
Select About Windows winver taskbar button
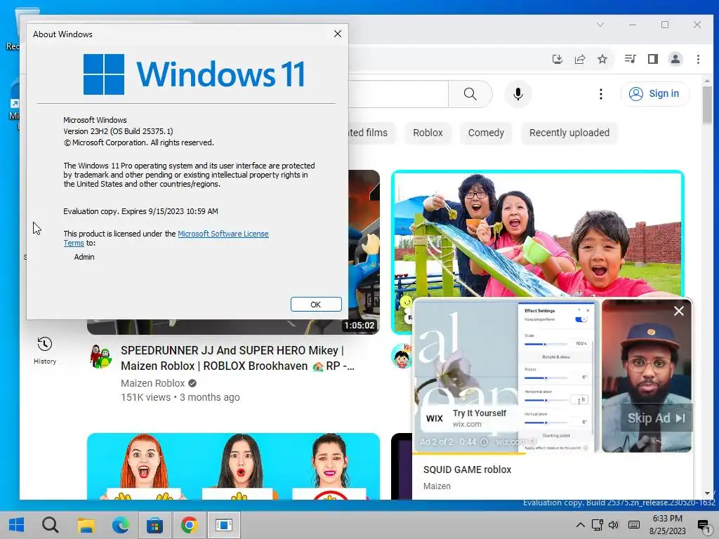[x=224, y=525]
